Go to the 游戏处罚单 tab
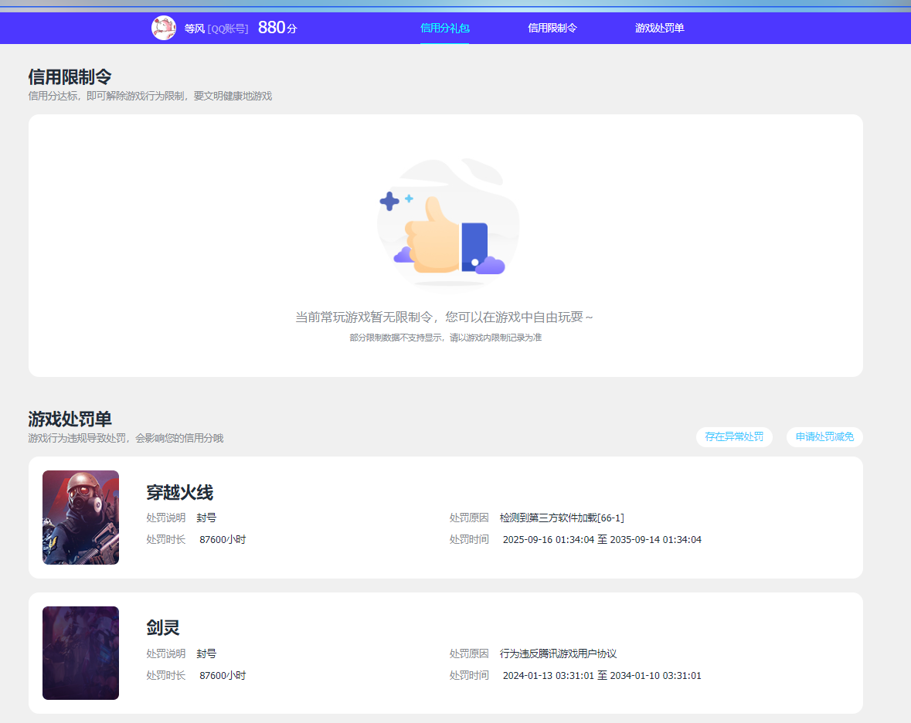Screen dimensions: 911x723 (659, 28)
